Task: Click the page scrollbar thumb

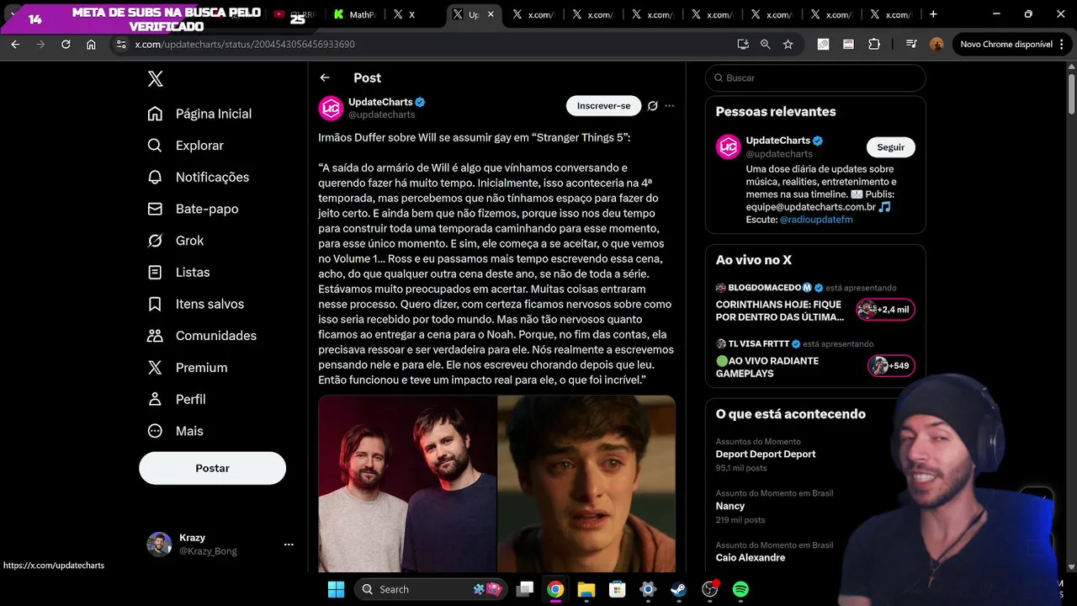Action: [1071, 94]
